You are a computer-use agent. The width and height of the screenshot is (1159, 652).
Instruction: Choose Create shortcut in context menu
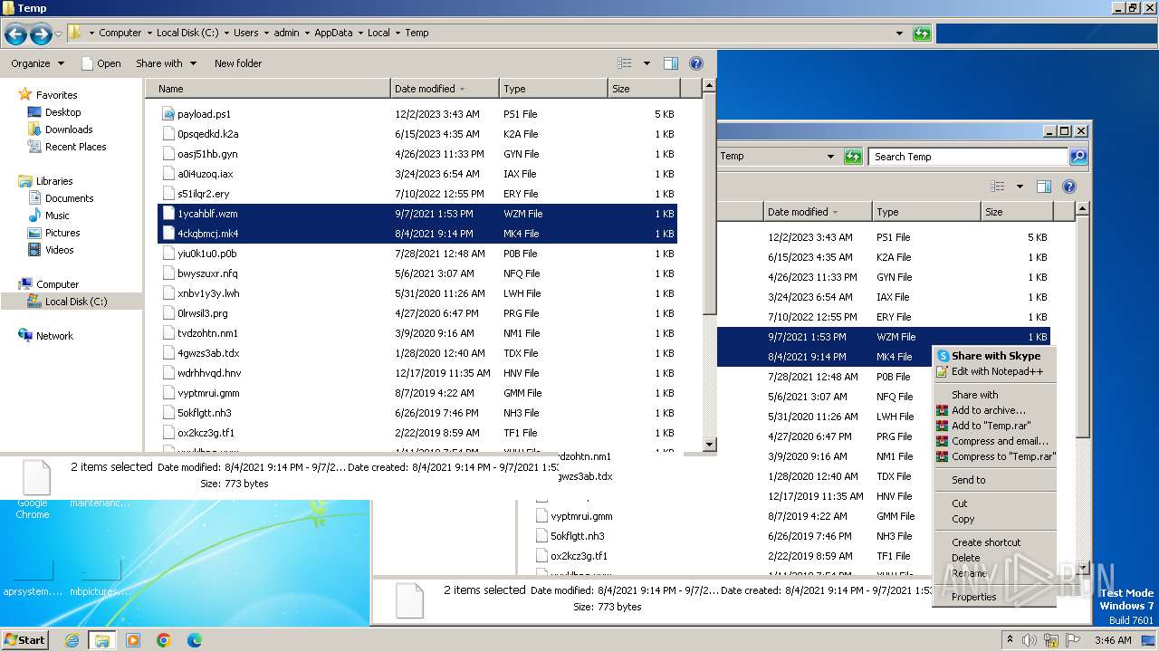995,542
